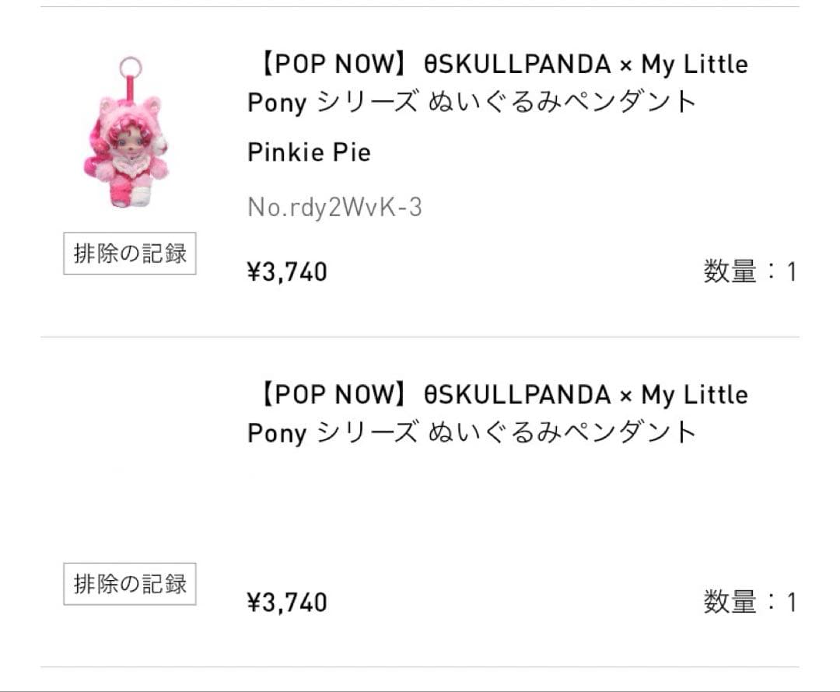Click the 数量：1 quantity label on second item
Viewport: 840px width, 692px height.
pos(751,603)
